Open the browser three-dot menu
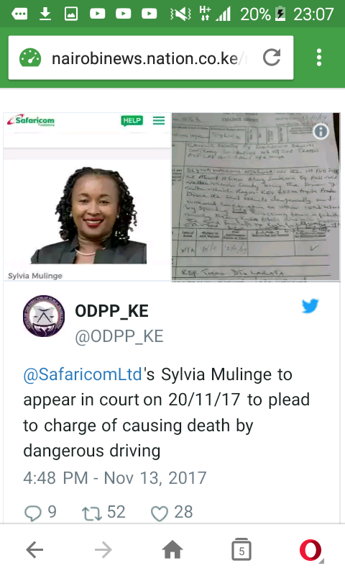Image resolution: width=345 pixels, height=576 pixels. [319, 58]
